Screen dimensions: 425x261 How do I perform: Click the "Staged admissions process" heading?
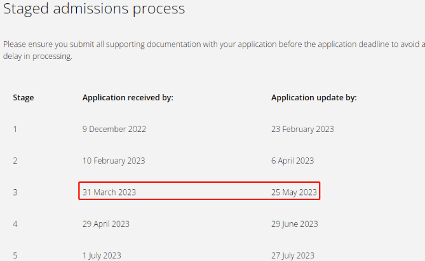(x=94, y=10)
